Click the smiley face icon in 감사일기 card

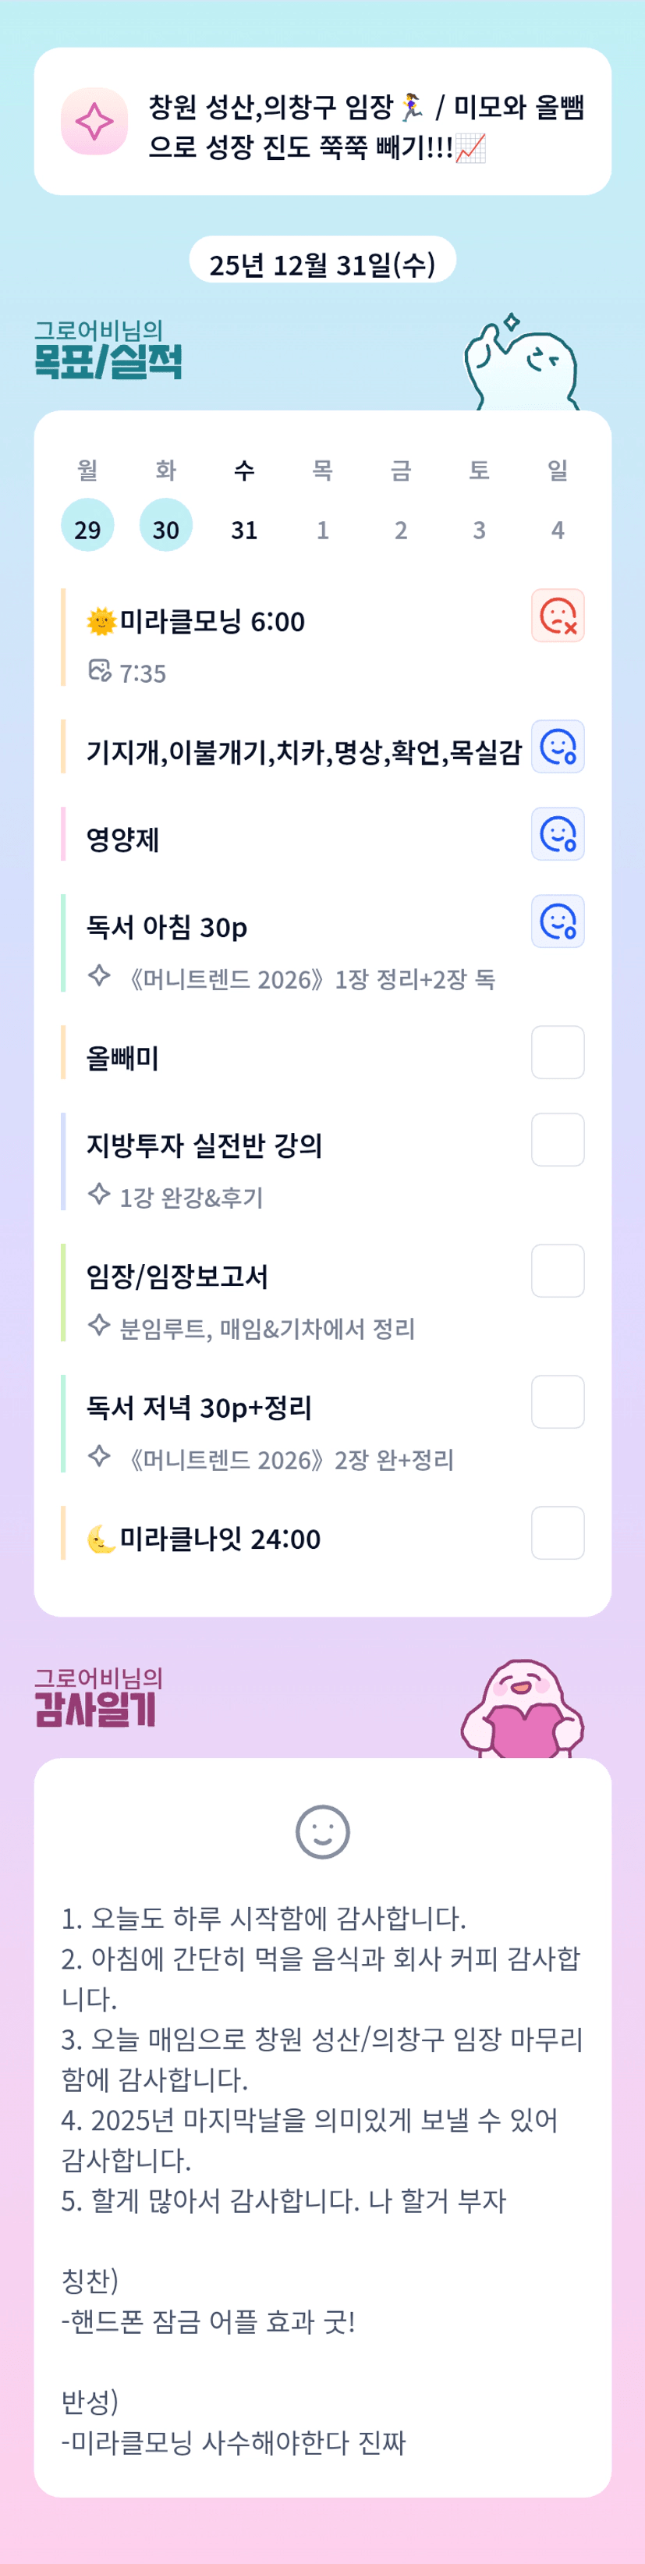pos(323,1831)
